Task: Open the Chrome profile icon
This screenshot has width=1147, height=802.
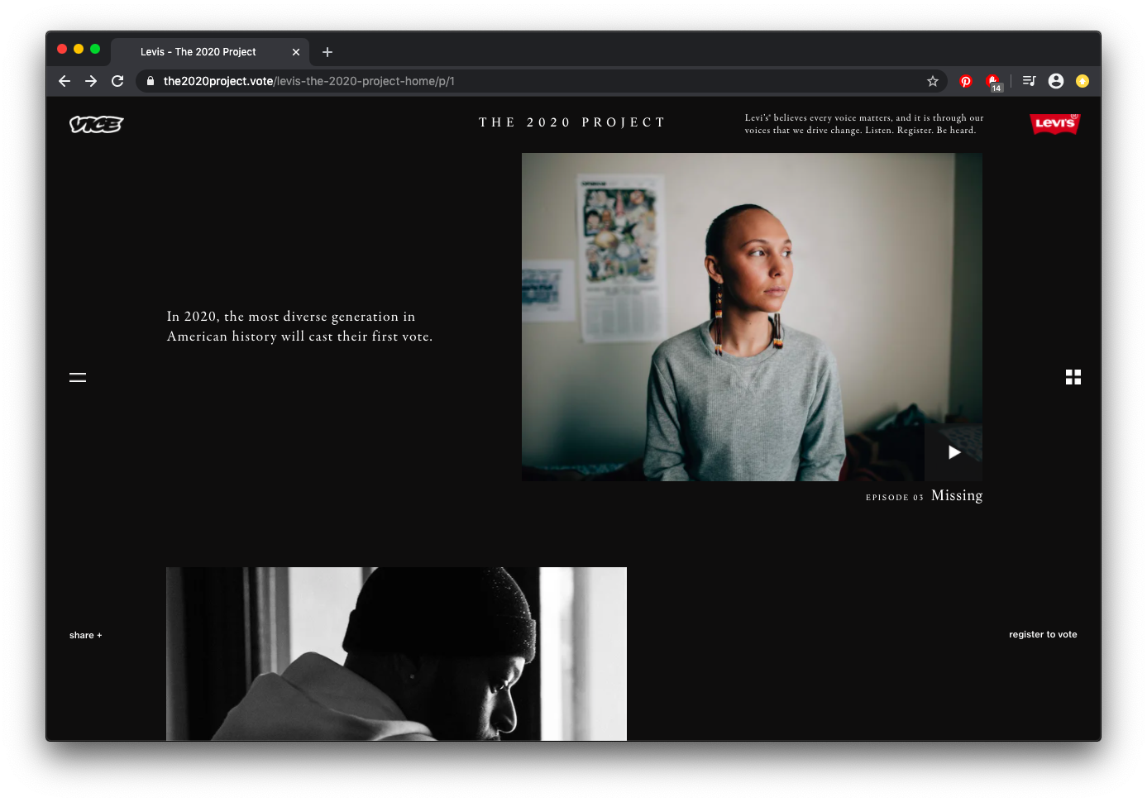Action: [x=1055, y=81]
